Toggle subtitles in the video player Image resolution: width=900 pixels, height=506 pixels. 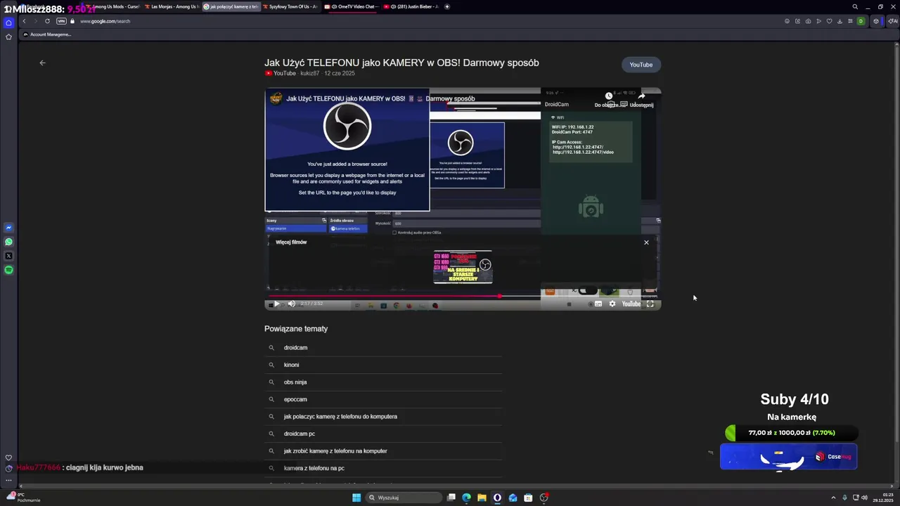coord(598,304)
